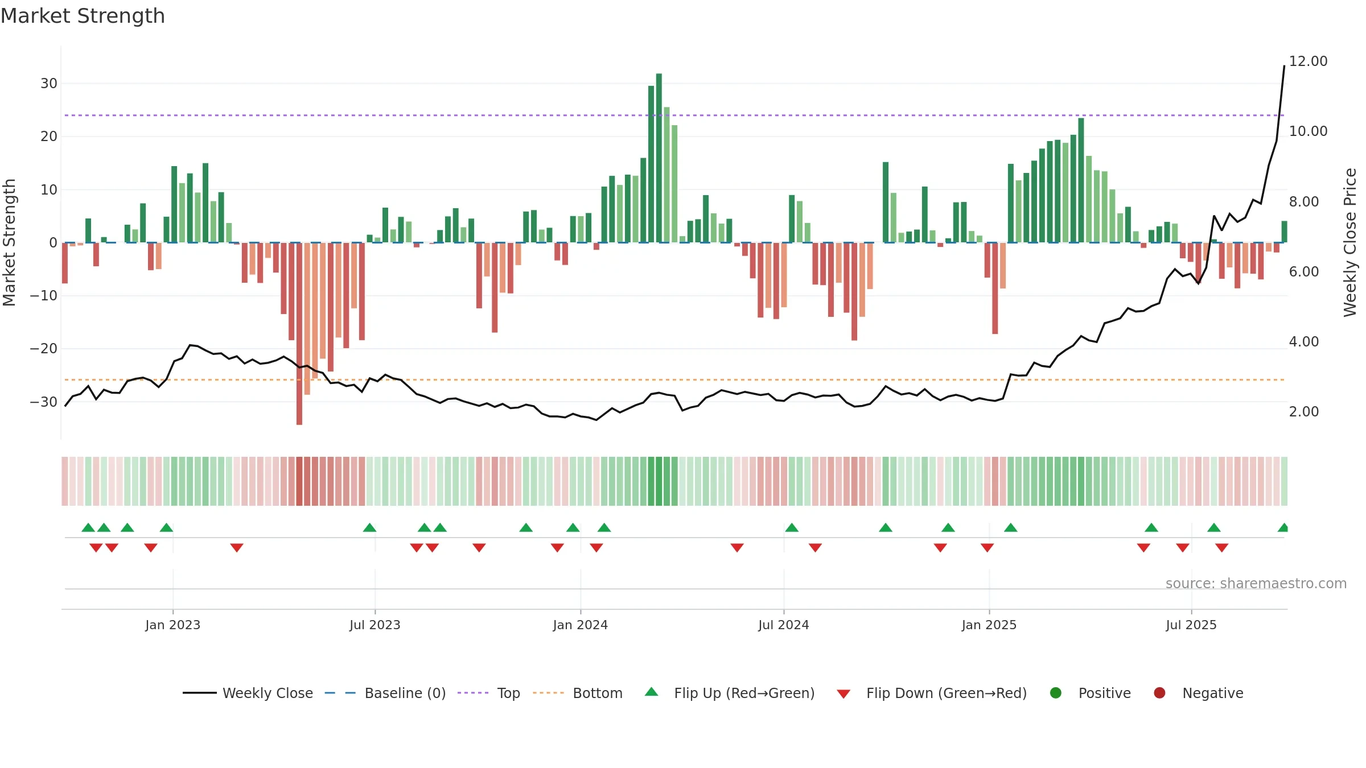Select the red Negative legend dot
This screenshot has height=768, width=1366.
point(1159,693)
